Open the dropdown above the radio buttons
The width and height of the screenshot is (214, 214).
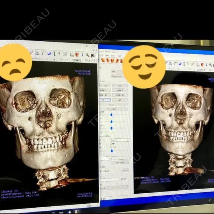pos(120,140)
